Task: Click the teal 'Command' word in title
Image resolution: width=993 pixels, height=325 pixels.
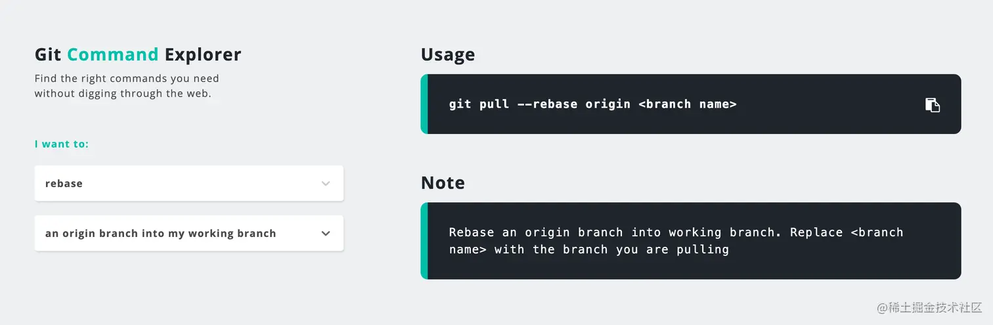Action: pyautogui.click(x=113, y=54)
